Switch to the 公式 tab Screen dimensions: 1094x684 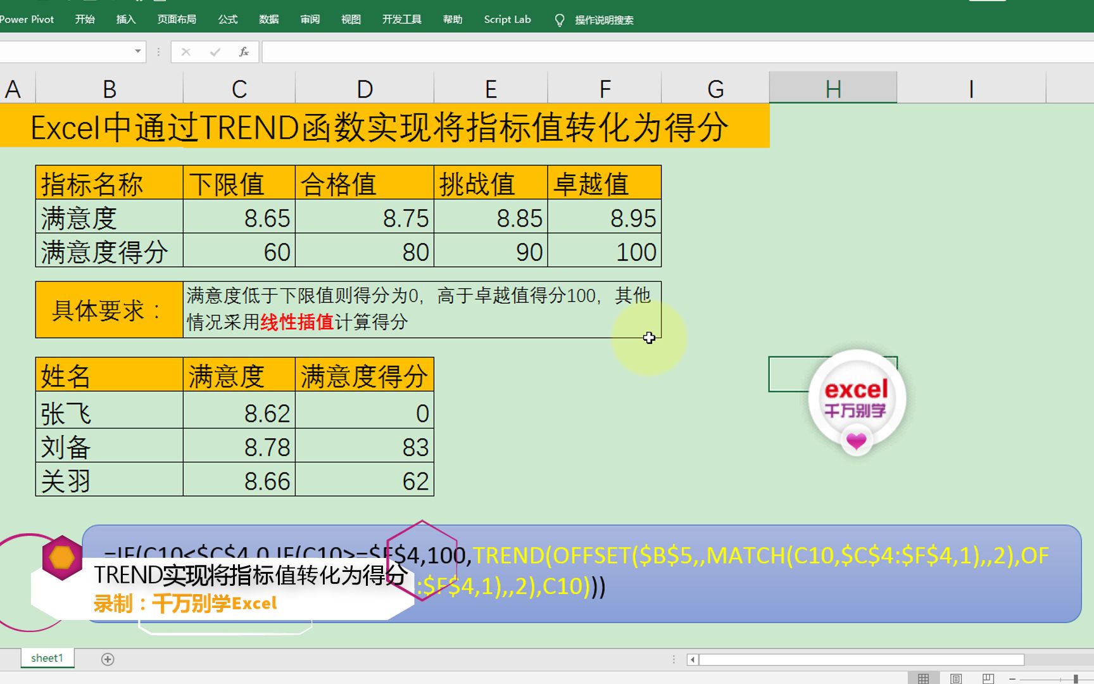pyautogui.click(x=228, y=20)
